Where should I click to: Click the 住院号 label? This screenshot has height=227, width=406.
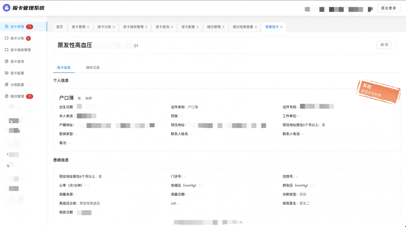click(288, 177)
